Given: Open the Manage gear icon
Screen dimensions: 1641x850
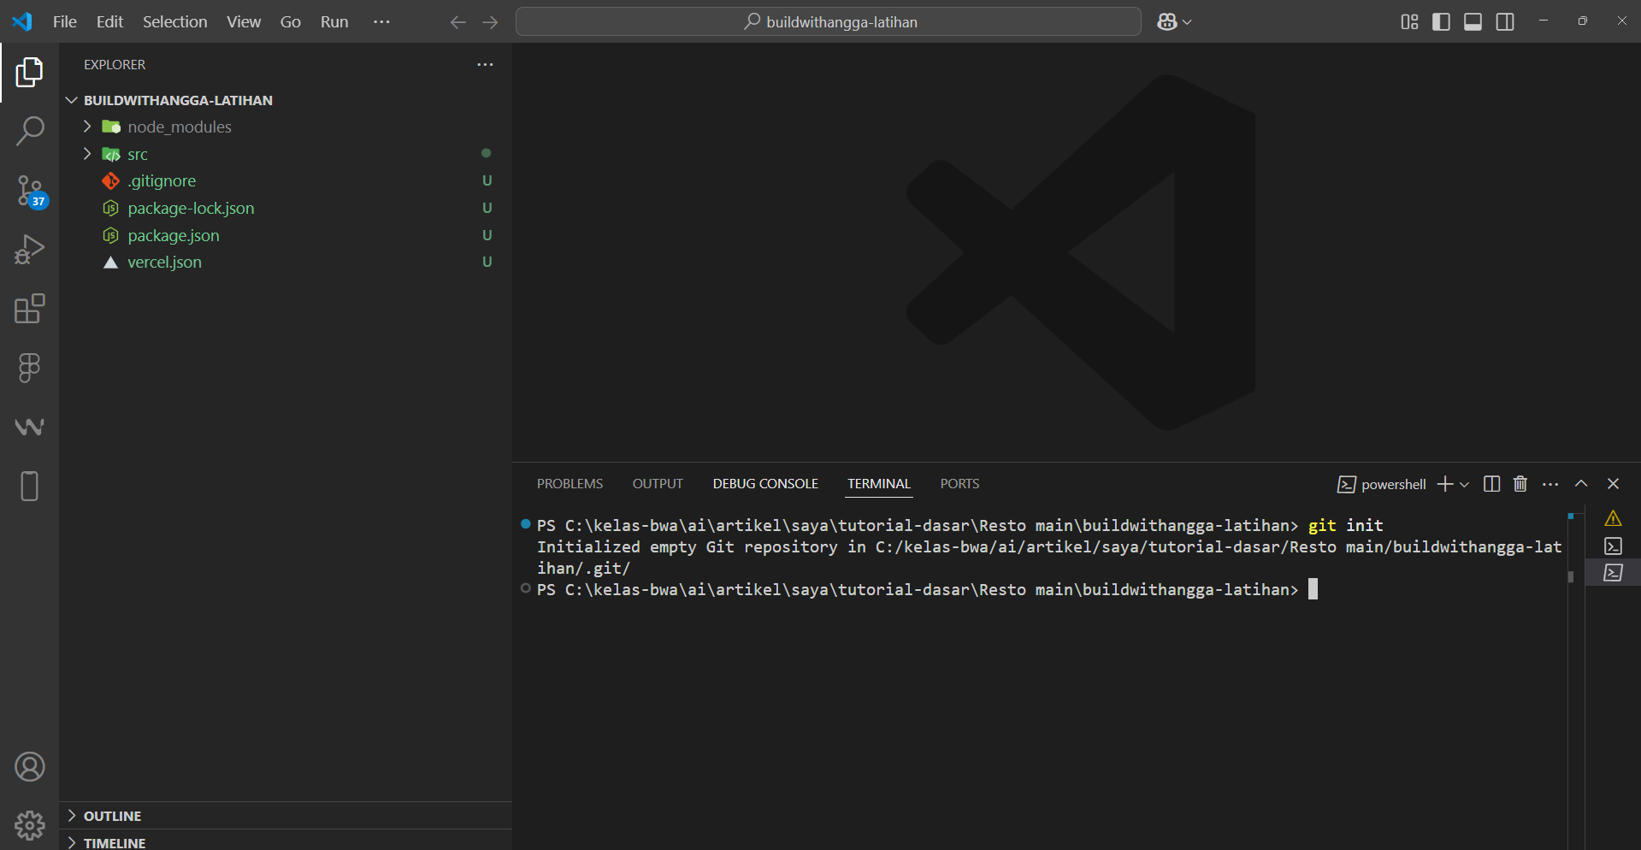Looking at the screenshot, I should click(x=29, y=825).
